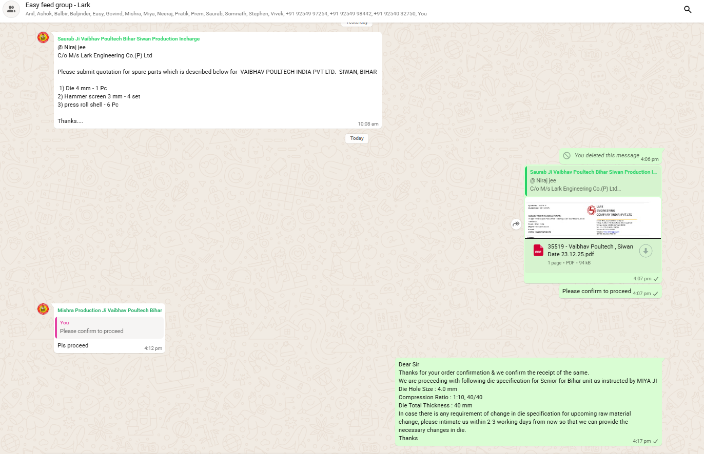The width and height of the screenshot is (704, 454).
Task: Click the forward arrow beside the PDF message
Action: 516,224
